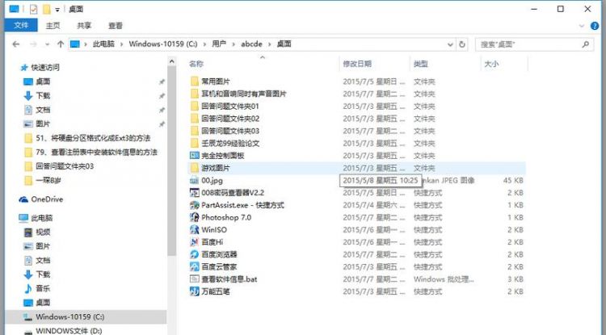The width and height of the screenshot is (606, 335).
Task: Click the abcde breadcrumb in address bar
Action: tap(249, 44)
